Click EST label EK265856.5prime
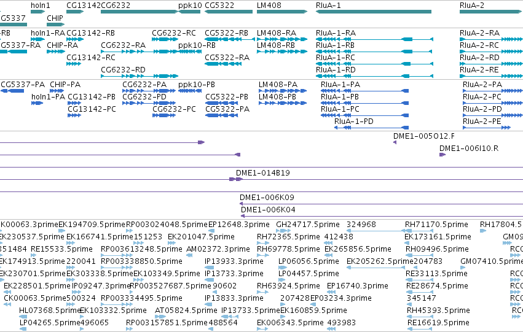523x332 pixels. 358,249
